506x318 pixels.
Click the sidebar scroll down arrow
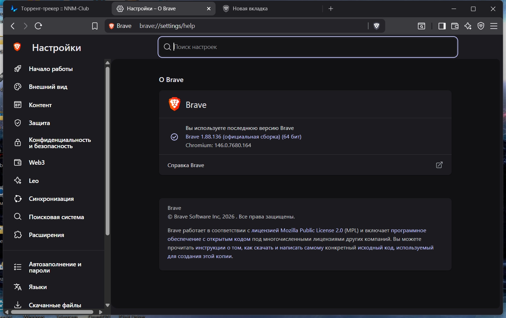[x=107, y=305]
